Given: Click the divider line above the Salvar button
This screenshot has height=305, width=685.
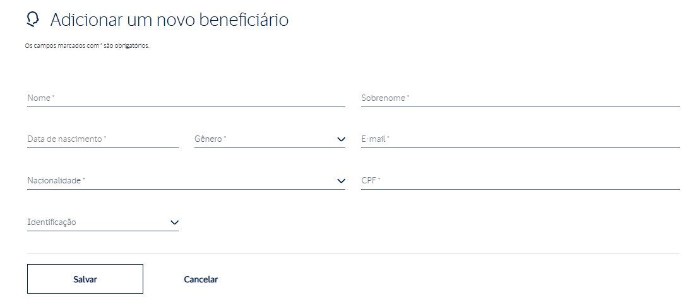Looking at the screenshot, I should 354,253.
